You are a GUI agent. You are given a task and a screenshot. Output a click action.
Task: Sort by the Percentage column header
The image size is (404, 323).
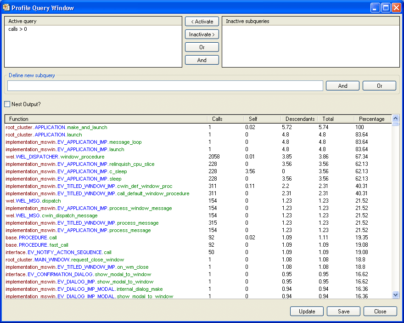(371, 119)
